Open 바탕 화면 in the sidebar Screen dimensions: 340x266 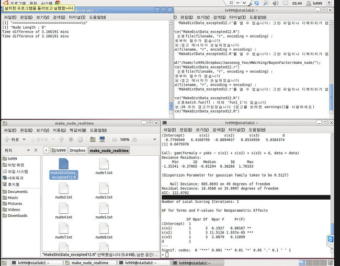point(14,165)
